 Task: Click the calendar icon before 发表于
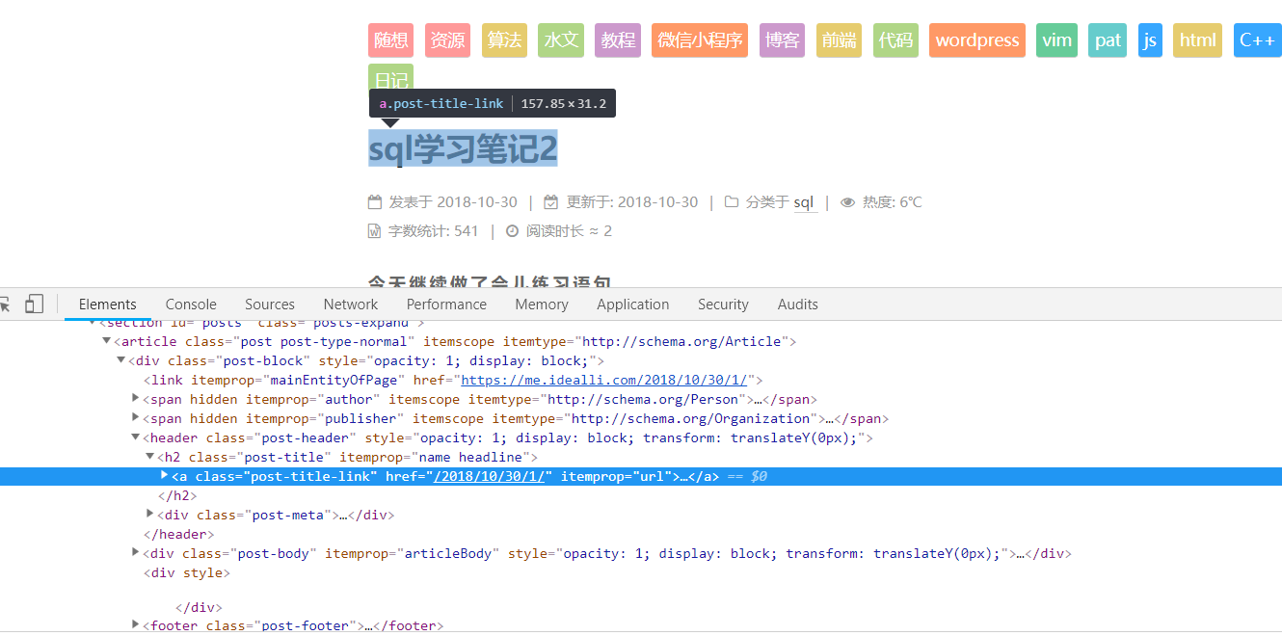tap(375, 202)
